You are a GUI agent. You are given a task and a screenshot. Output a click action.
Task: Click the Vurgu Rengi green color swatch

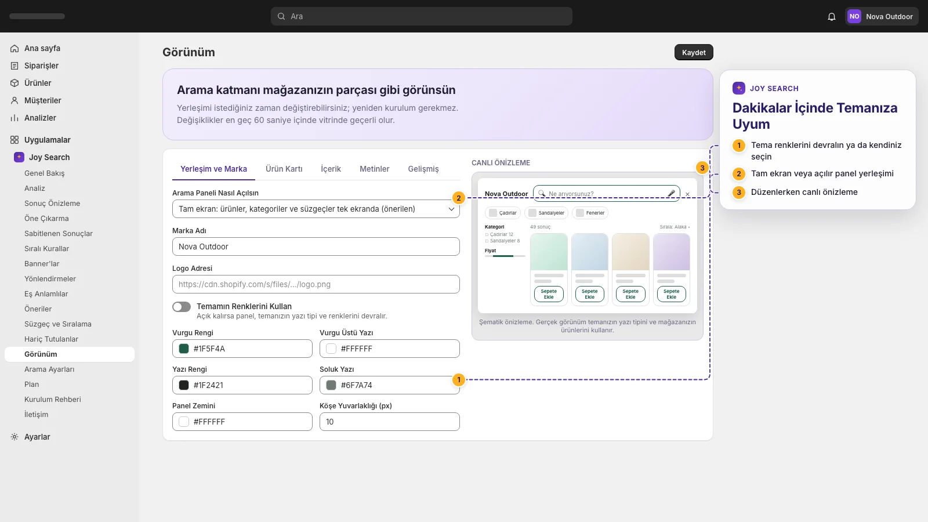[184, 349]
